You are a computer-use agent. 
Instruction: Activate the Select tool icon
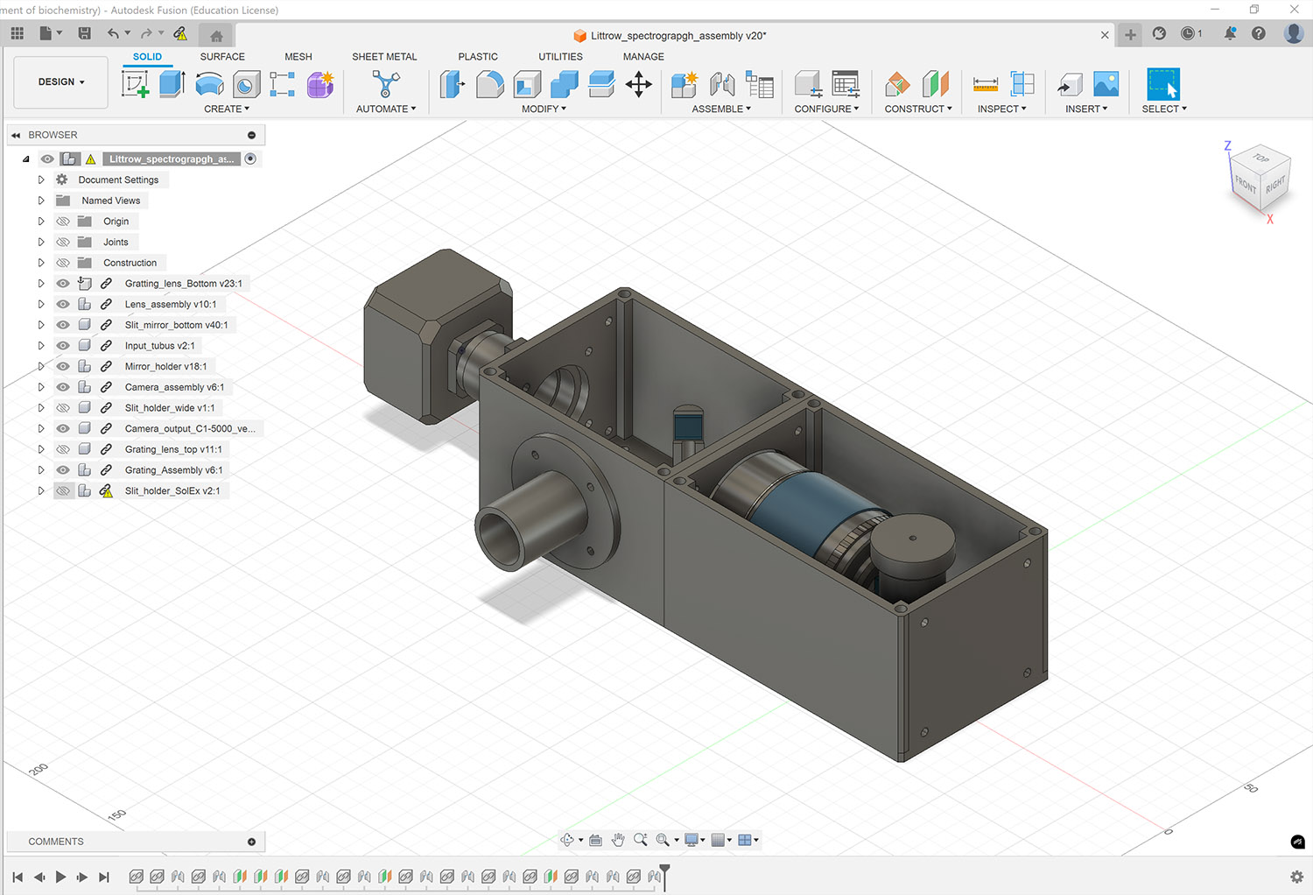pyautogui.click(x=1163, y=85)
